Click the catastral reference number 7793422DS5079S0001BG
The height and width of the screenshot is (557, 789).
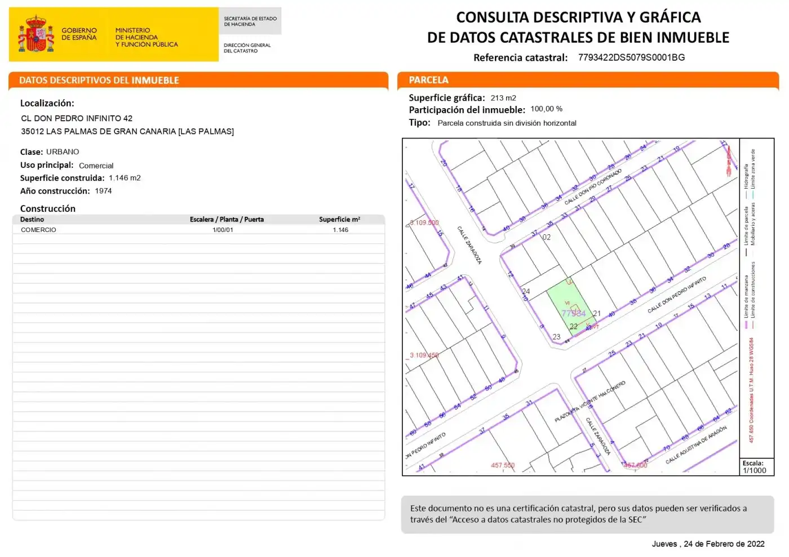(631, 57)
